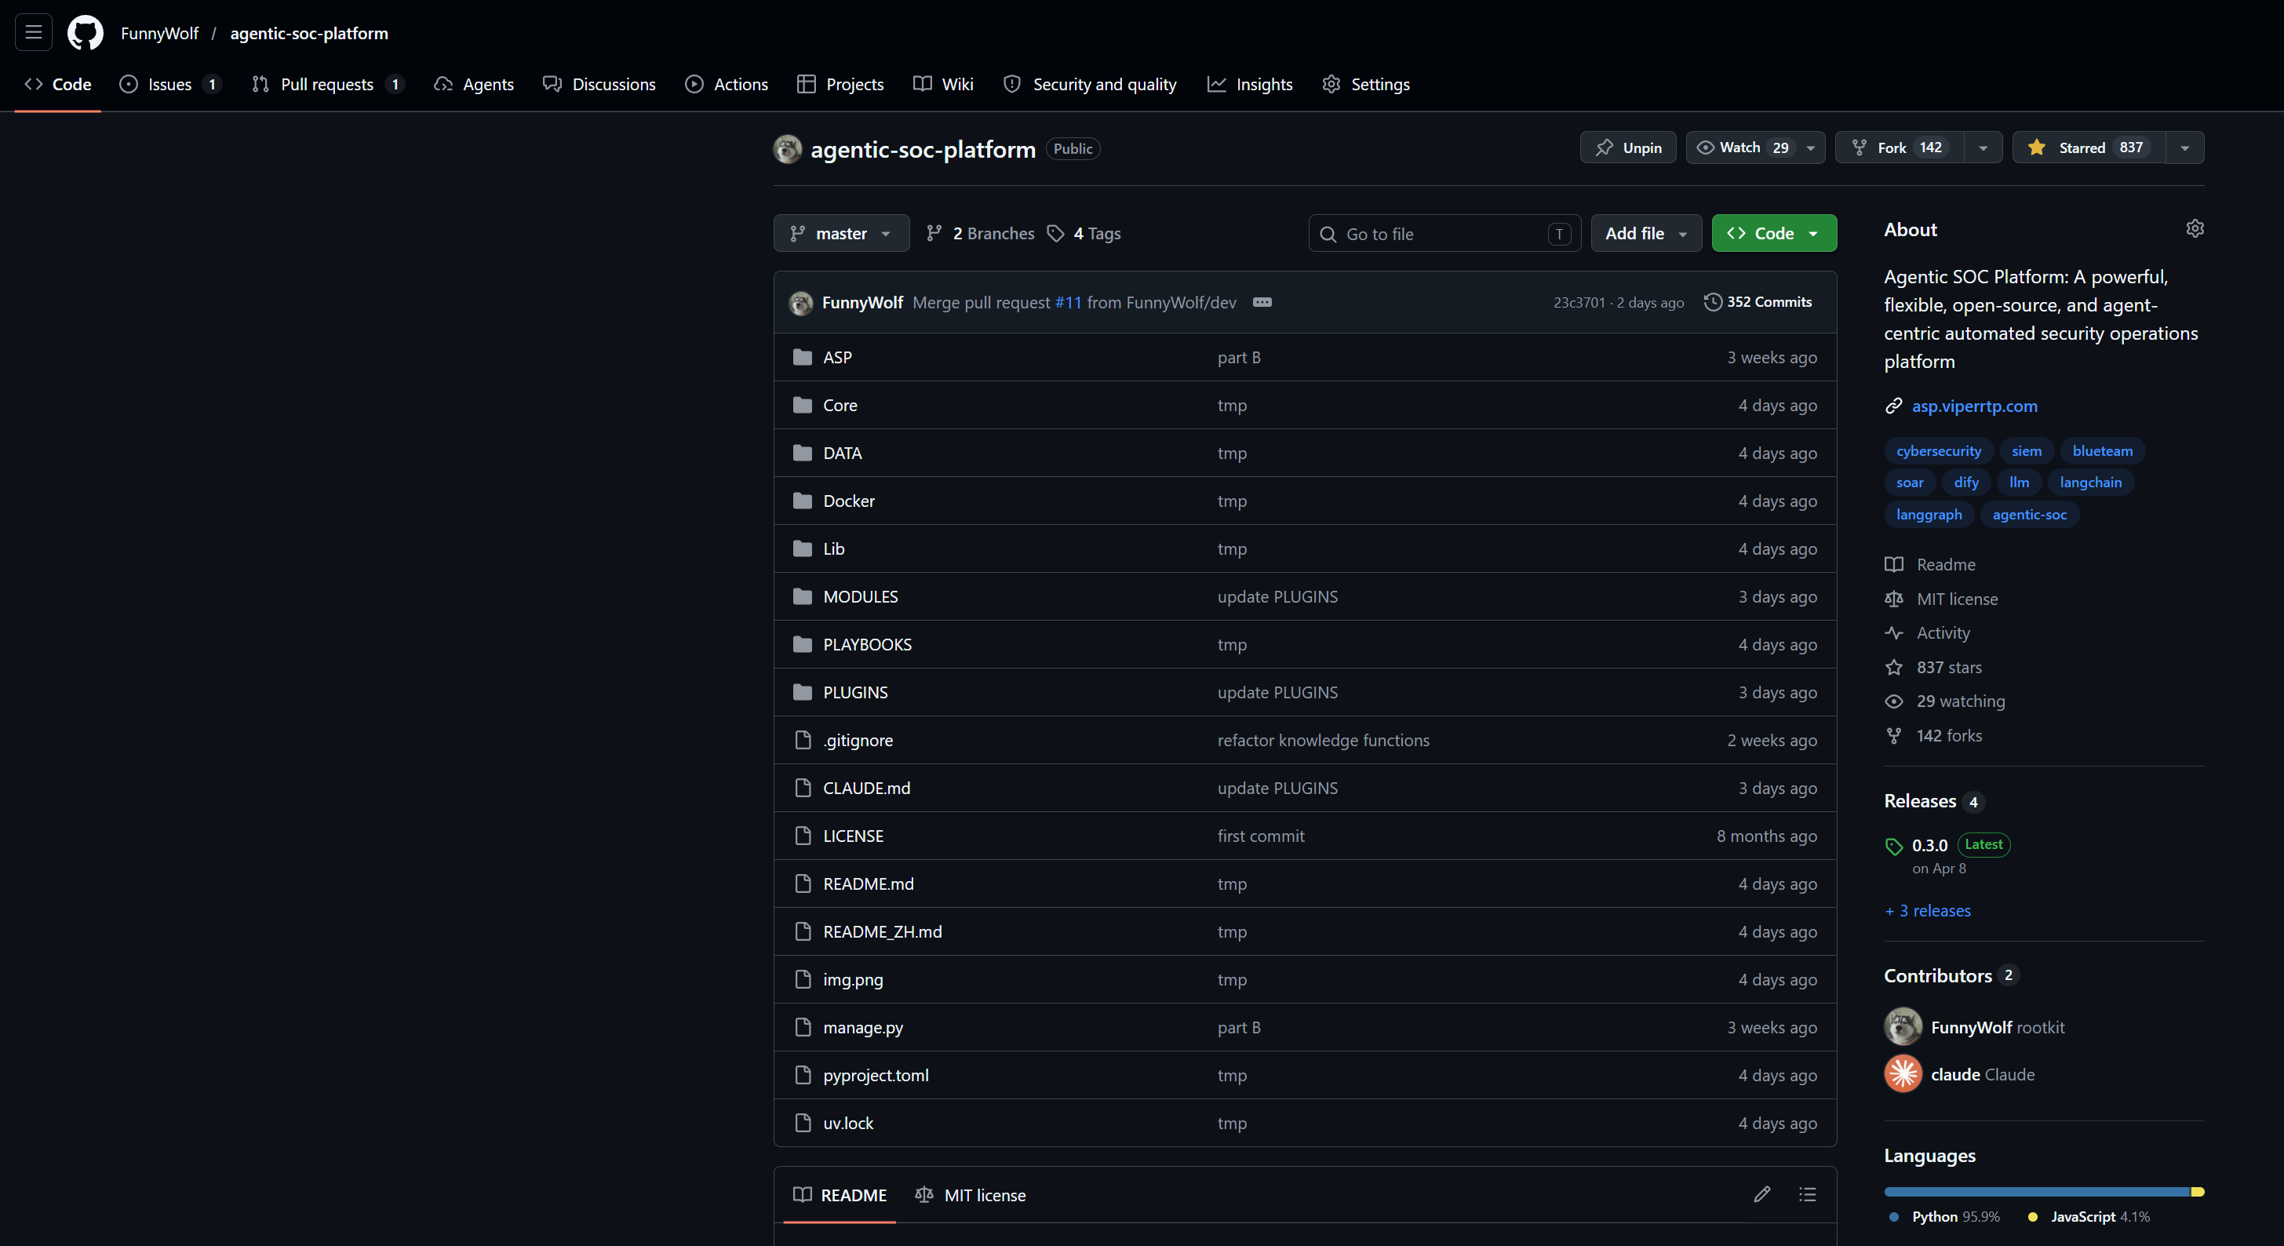The width and height of the screenshot is (2284, 1246).
Task: Click the uv.lock file icon
Action: (x=803, y=1123)
